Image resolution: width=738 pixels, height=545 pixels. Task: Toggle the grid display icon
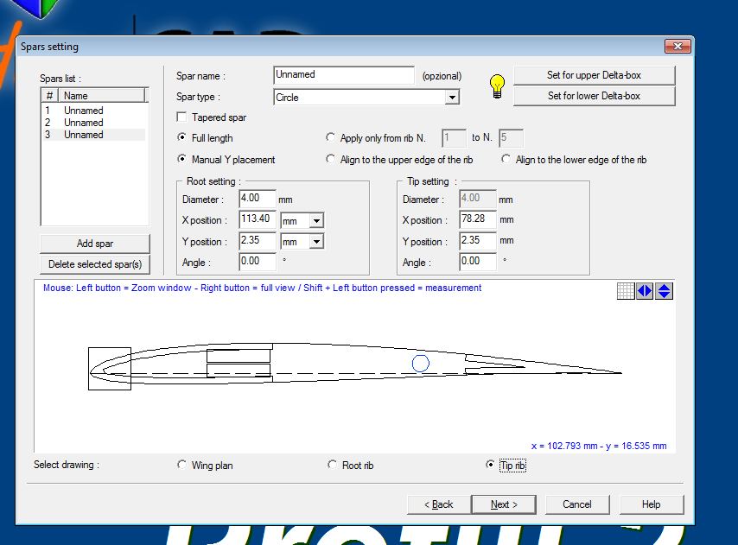pyautogui.click(x=626, y=291)
